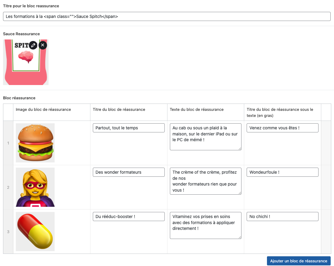This screenshot has width=334, height=266.
Task: Click the row 3 order handle
Action: (8, 232)
